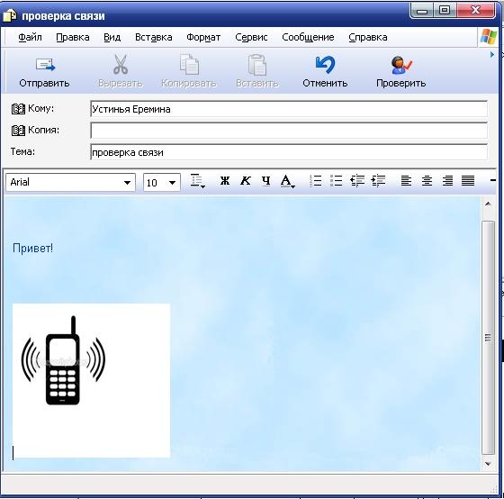Open the Arial font name dropdown
The image size is (504, 499).
[127, 183]
